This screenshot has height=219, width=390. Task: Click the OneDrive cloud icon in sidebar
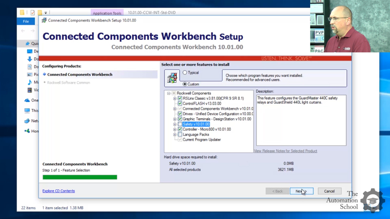[x=27, y=100]
